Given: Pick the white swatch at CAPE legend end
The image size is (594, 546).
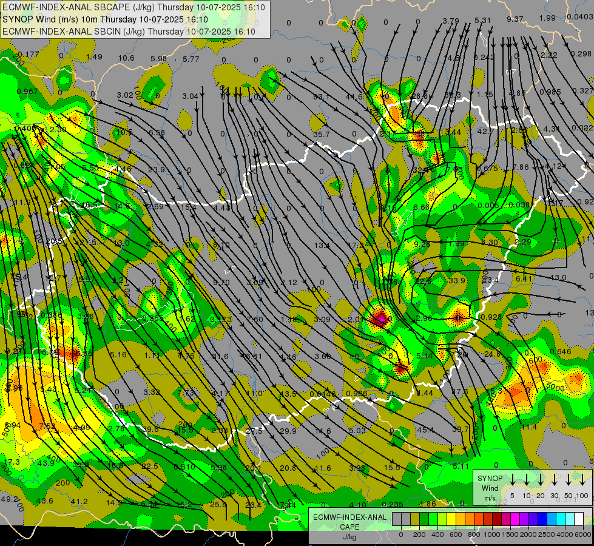Looking at the screenshot, I should pos(578,519).
